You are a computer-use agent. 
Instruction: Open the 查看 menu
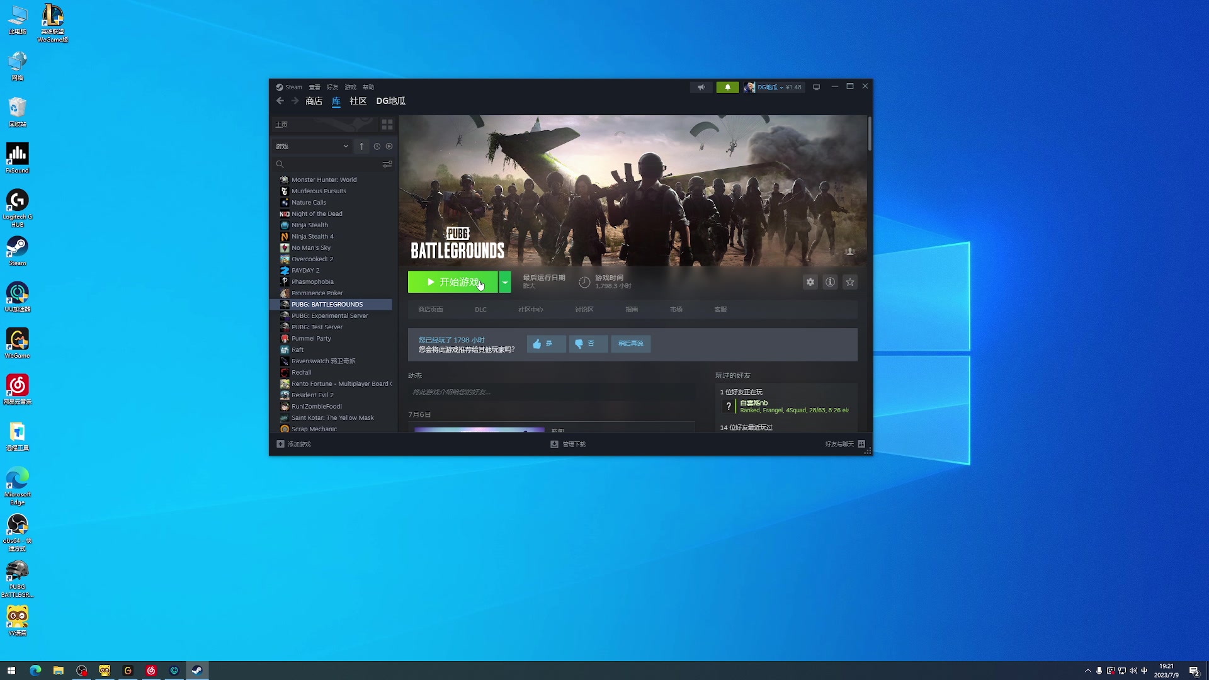315,88
